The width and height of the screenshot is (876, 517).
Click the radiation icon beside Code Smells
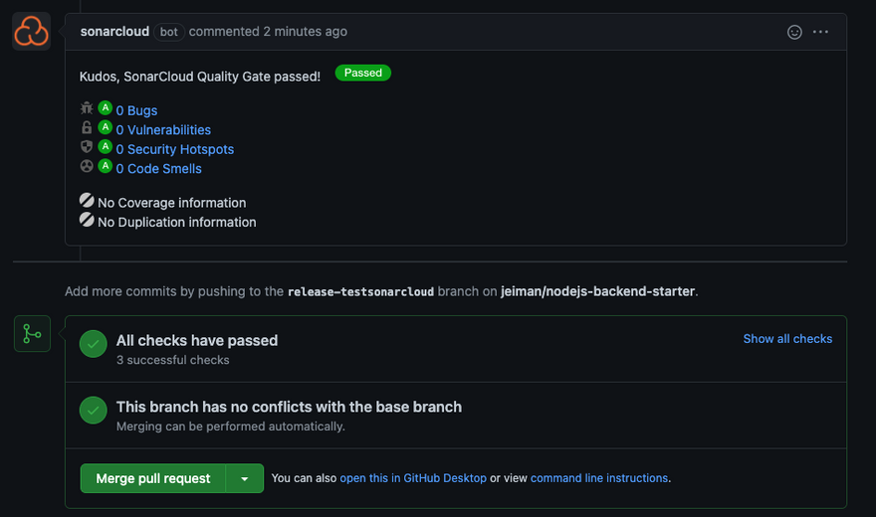[x=87, y=167]
